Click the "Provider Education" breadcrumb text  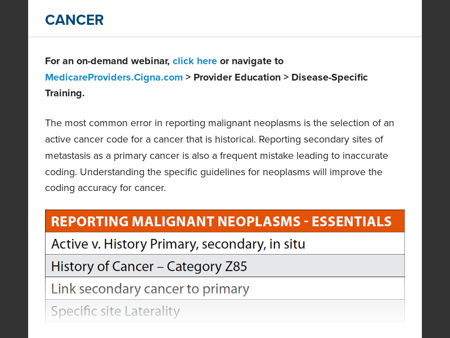(237, 77)
